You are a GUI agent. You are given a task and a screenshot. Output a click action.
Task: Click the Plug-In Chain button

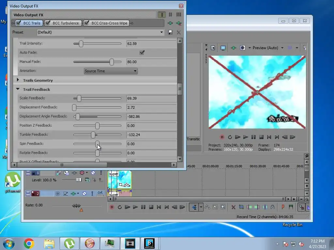170,23
